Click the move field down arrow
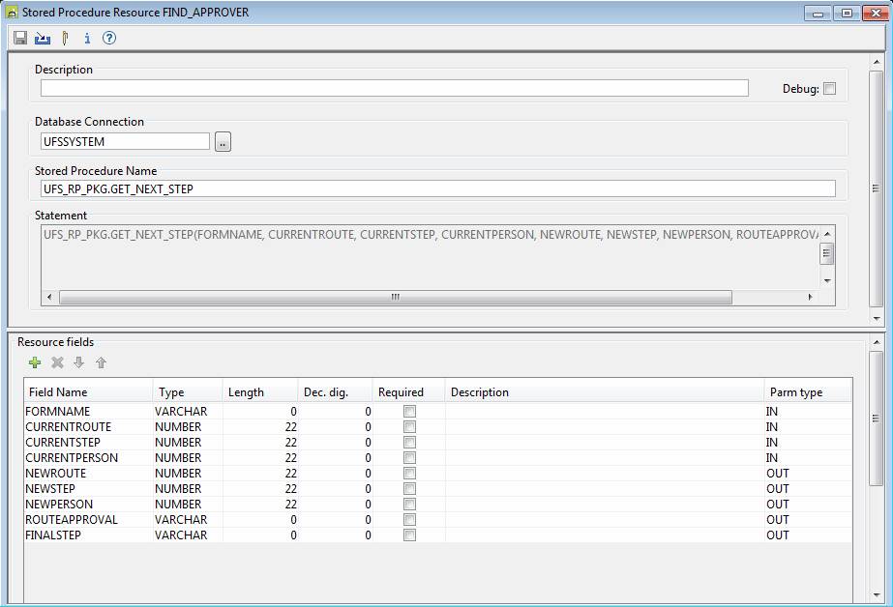 coord(79,362)
